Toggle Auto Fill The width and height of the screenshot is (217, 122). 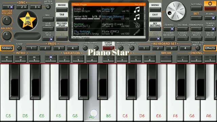click(155, 38)
